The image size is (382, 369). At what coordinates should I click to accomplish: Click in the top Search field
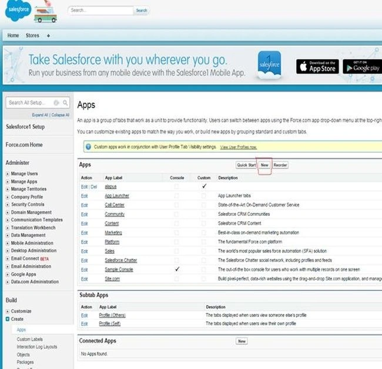(101, 10)
